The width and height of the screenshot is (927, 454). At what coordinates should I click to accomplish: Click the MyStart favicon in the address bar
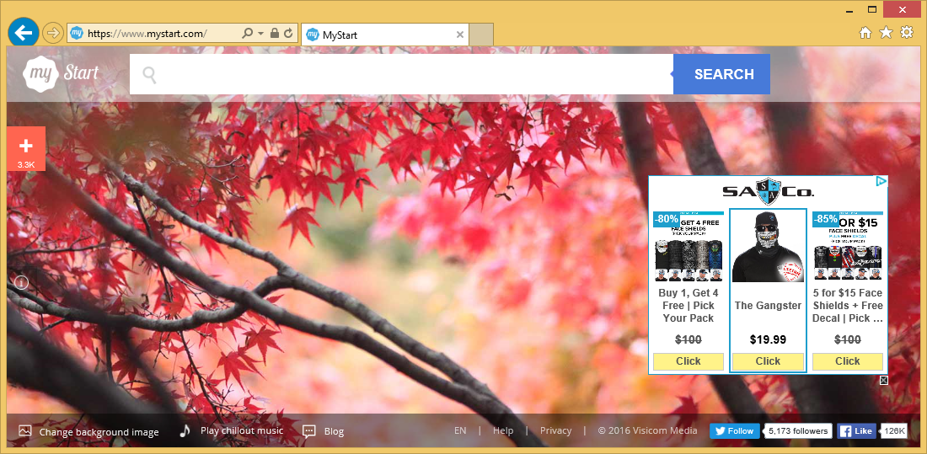click(x=77, y=33)
